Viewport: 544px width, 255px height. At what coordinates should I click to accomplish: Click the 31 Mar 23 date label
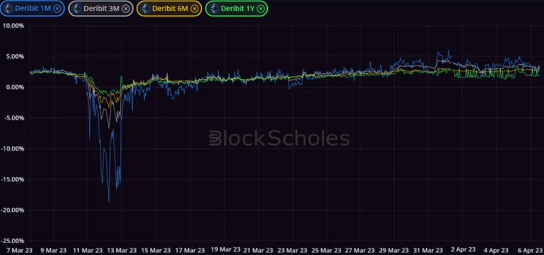coord(429,250)
